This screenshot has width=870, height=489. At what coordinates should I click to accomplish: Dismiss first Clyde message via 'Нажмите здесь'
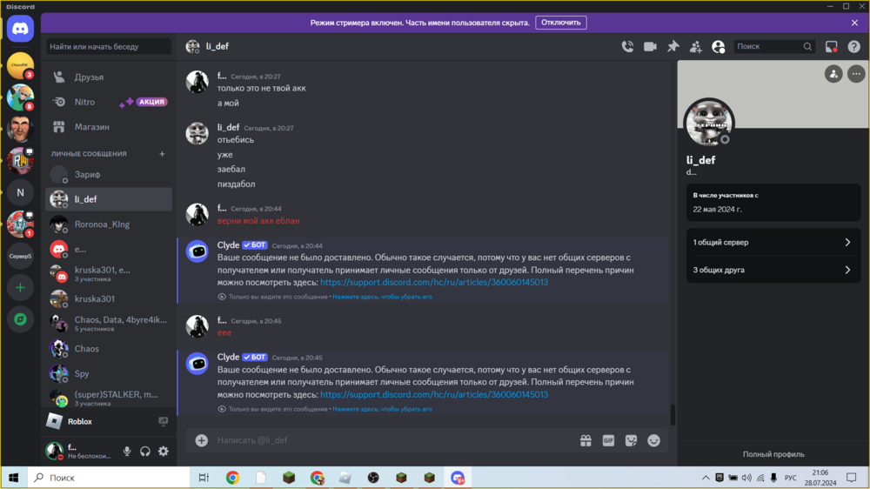382,297
